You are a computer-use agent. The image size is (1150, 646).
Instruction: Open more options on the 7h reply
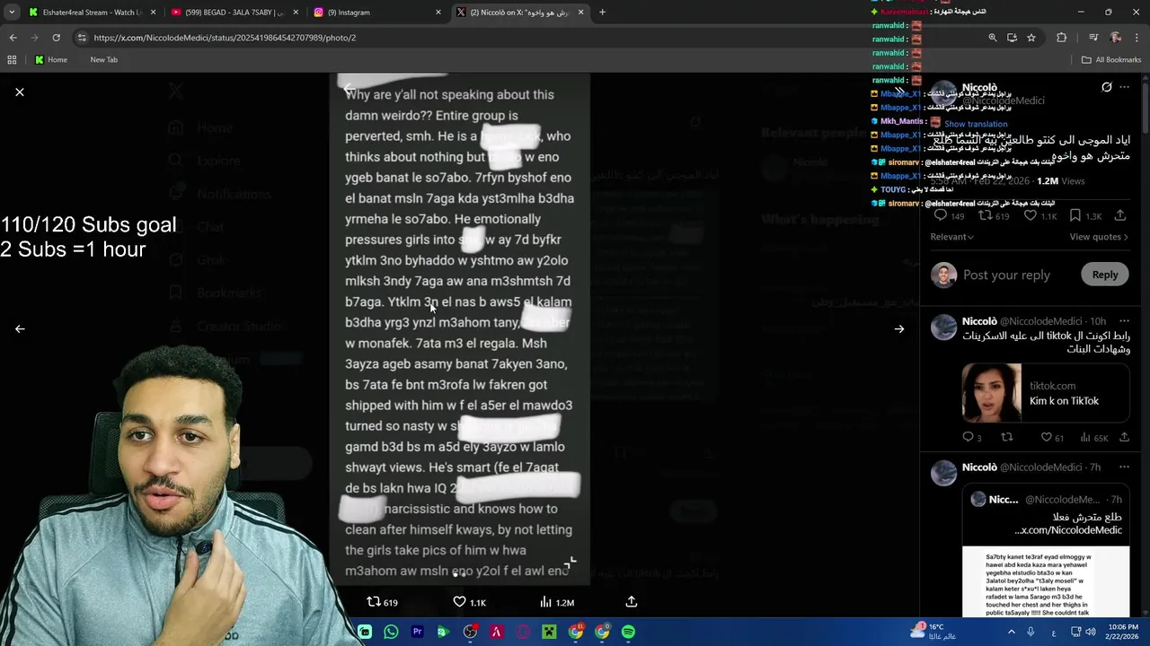pos(1124,467)
